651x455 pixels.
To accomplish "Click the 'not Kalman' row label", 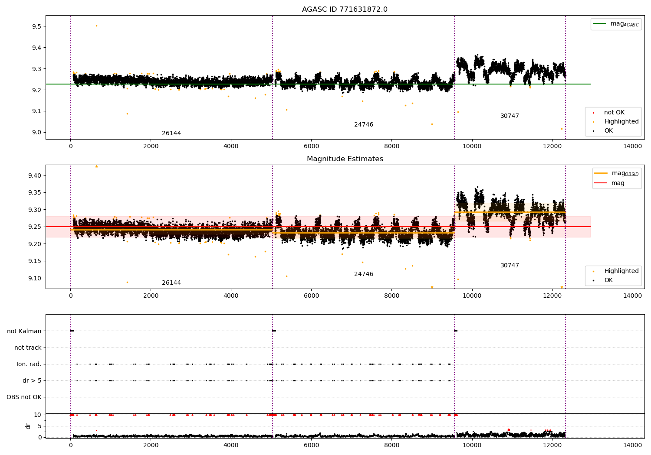I will [x=24, y=331].
